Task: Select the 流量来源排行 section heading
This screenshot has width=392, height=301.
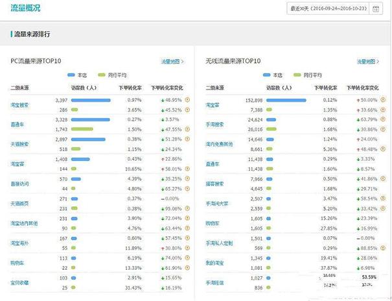Action: 32,34
